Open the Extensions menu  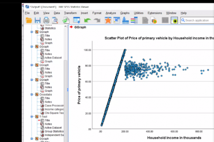tap(155, 13)
